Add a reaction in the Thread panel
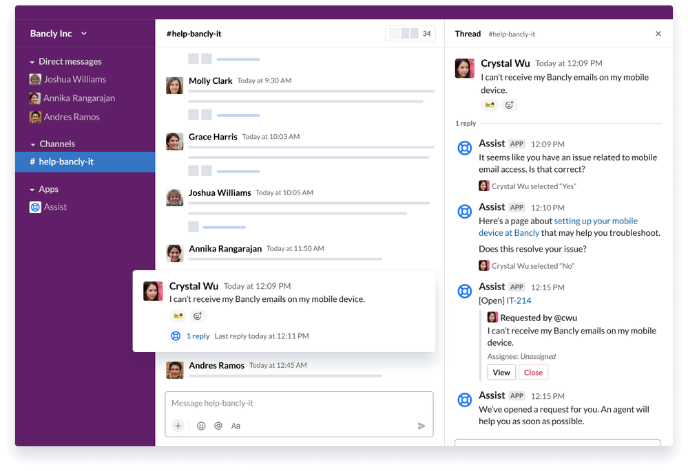The image size is (688, 471). tap(510, 105)
